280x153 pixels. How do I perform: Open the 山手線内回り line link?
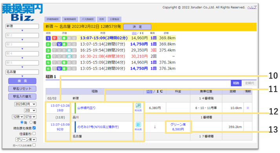click(86, 108)
